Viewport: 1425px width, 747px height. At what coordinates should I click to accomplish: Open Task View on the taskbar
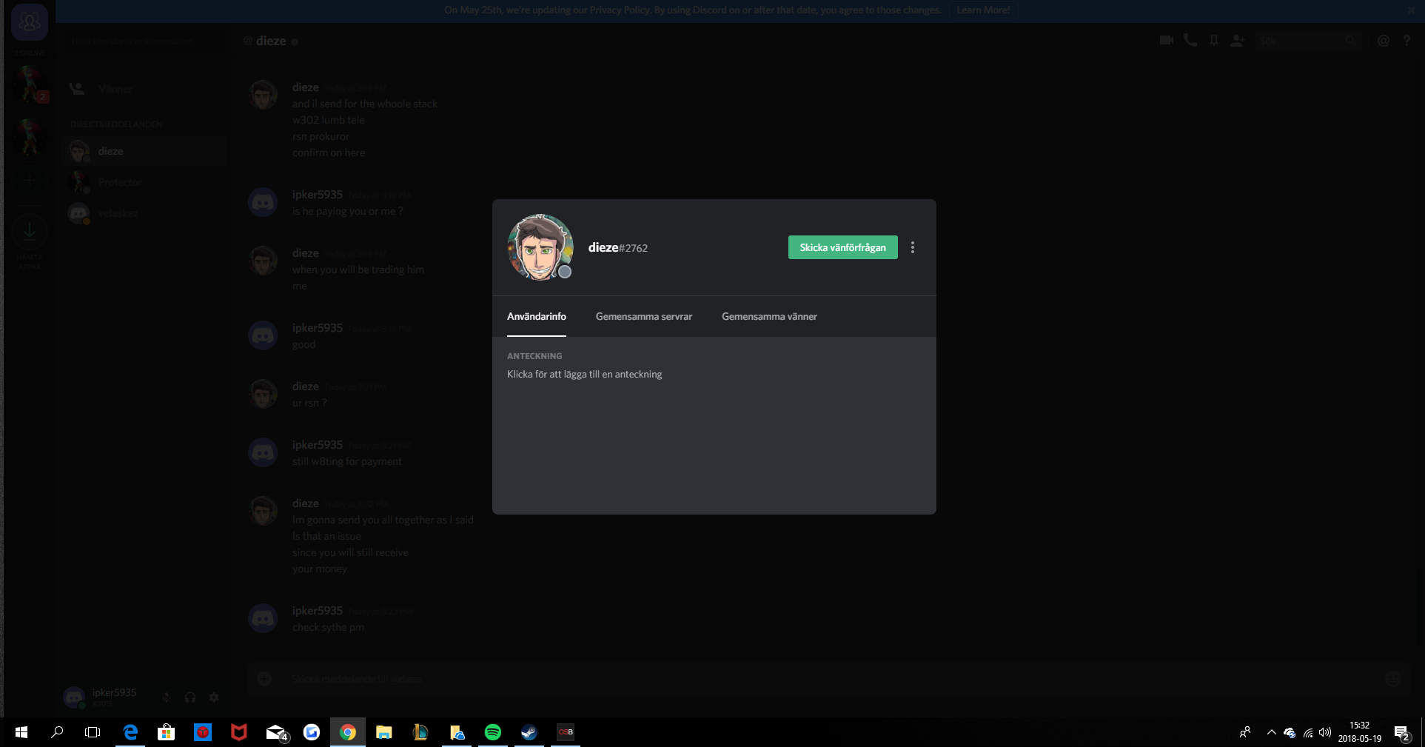click(93, 732)
